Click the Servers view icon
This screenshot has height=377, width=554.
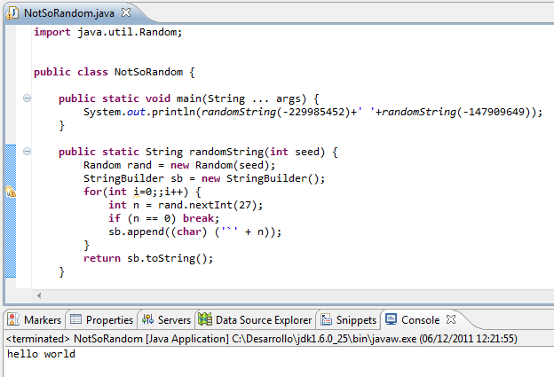coord(147,319)
